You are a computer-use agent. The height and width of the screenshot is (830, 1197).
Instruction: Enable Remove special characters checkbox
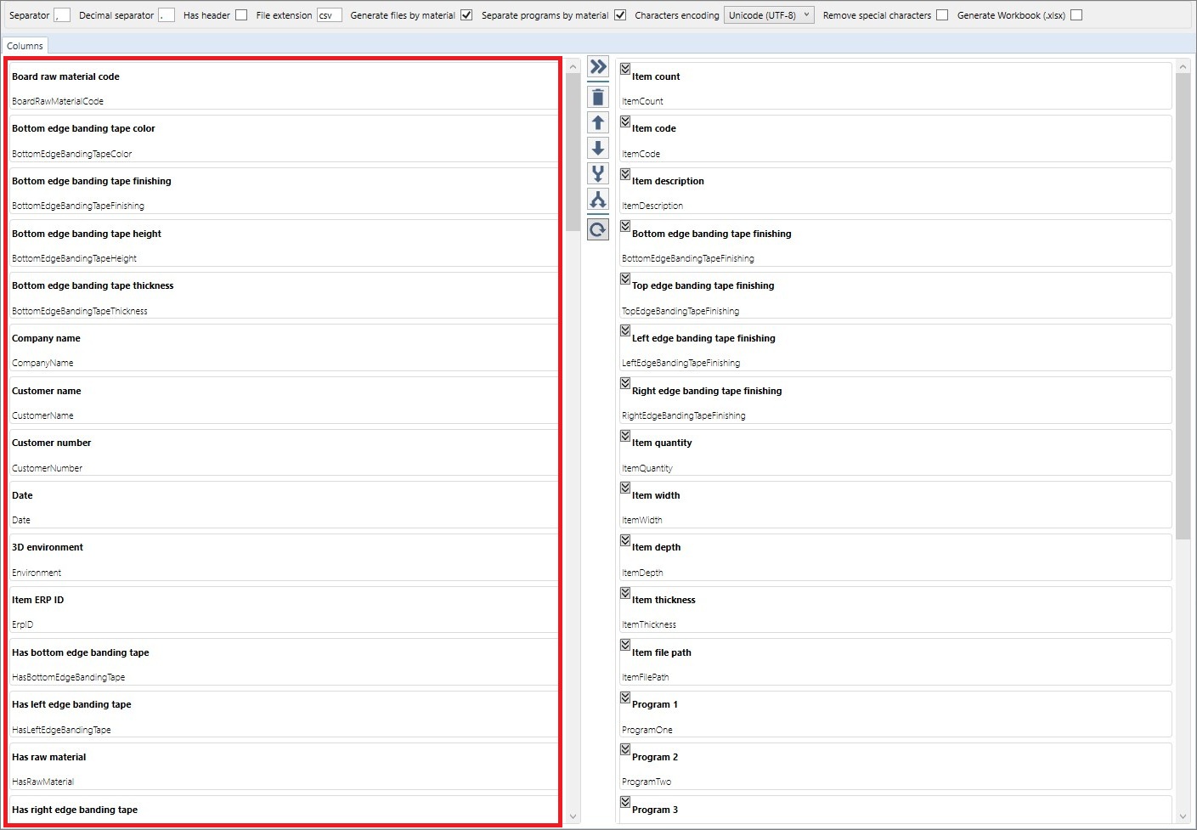coord(942,15)
